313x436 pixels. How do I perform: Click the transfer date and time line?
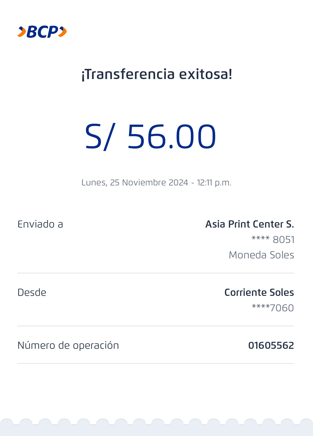click(156, 183)
